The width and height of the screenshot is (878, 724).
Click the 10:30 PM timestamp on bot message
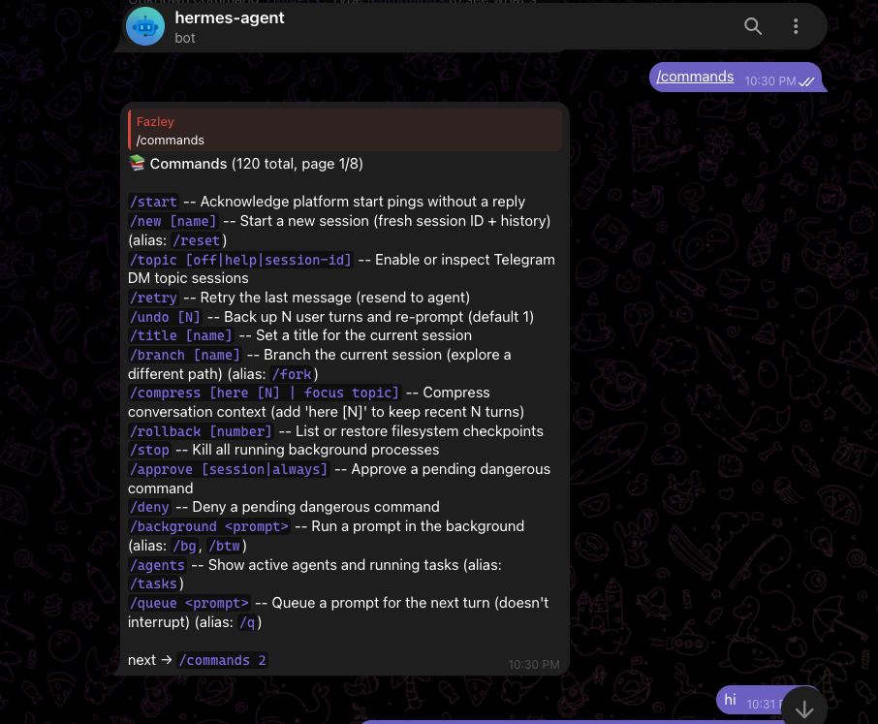click(534, 665)
